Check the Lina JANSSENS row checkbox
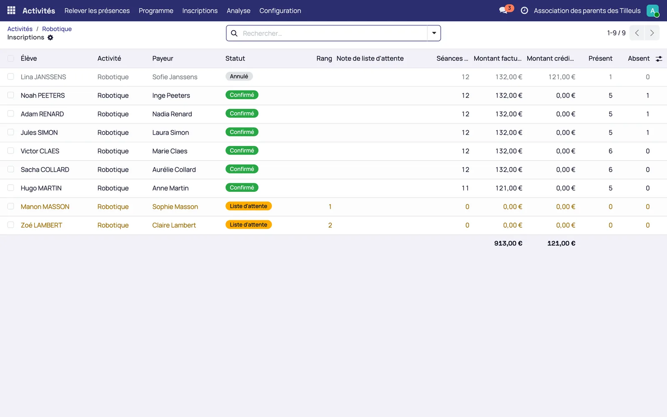 [11, 77]
